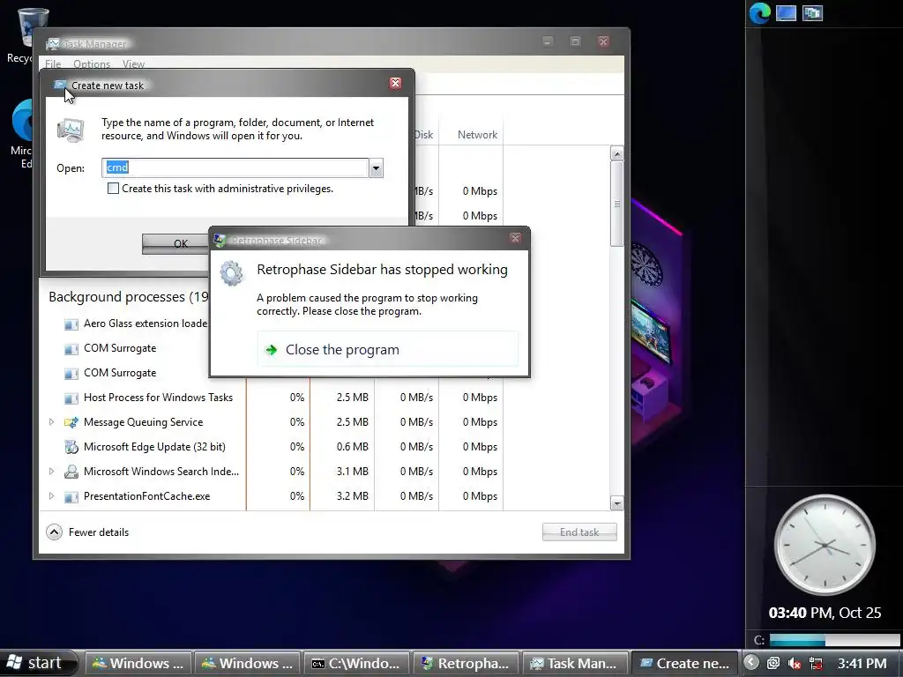Screen dimensions: 903x677
Task: Select Host Process for Windows Tasks text
Action: pos(158,398)
